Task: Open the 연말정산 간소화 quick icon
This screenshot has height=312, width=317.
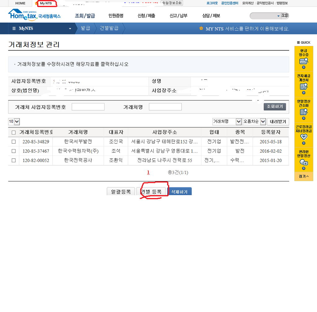Action: click(303, 112)
